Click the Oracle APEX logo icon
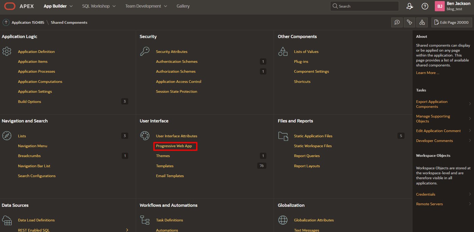The height and width of the screenshot is (232, 474). (x=10, y=6)
